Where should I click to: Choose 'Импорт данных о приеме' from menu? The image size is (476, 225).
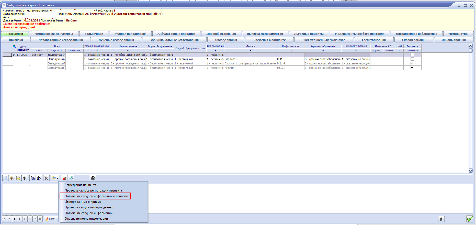(x=83, y=202)
